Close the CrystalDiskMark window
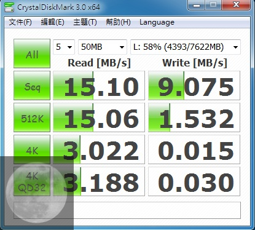The width and height of the screenshot is (255, 230). 236,5
